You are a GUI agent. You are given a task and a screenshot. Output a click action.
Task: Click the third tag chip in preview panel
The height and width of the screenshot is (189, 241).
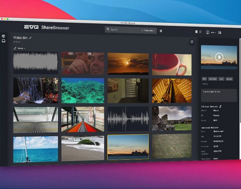(221, 79)
